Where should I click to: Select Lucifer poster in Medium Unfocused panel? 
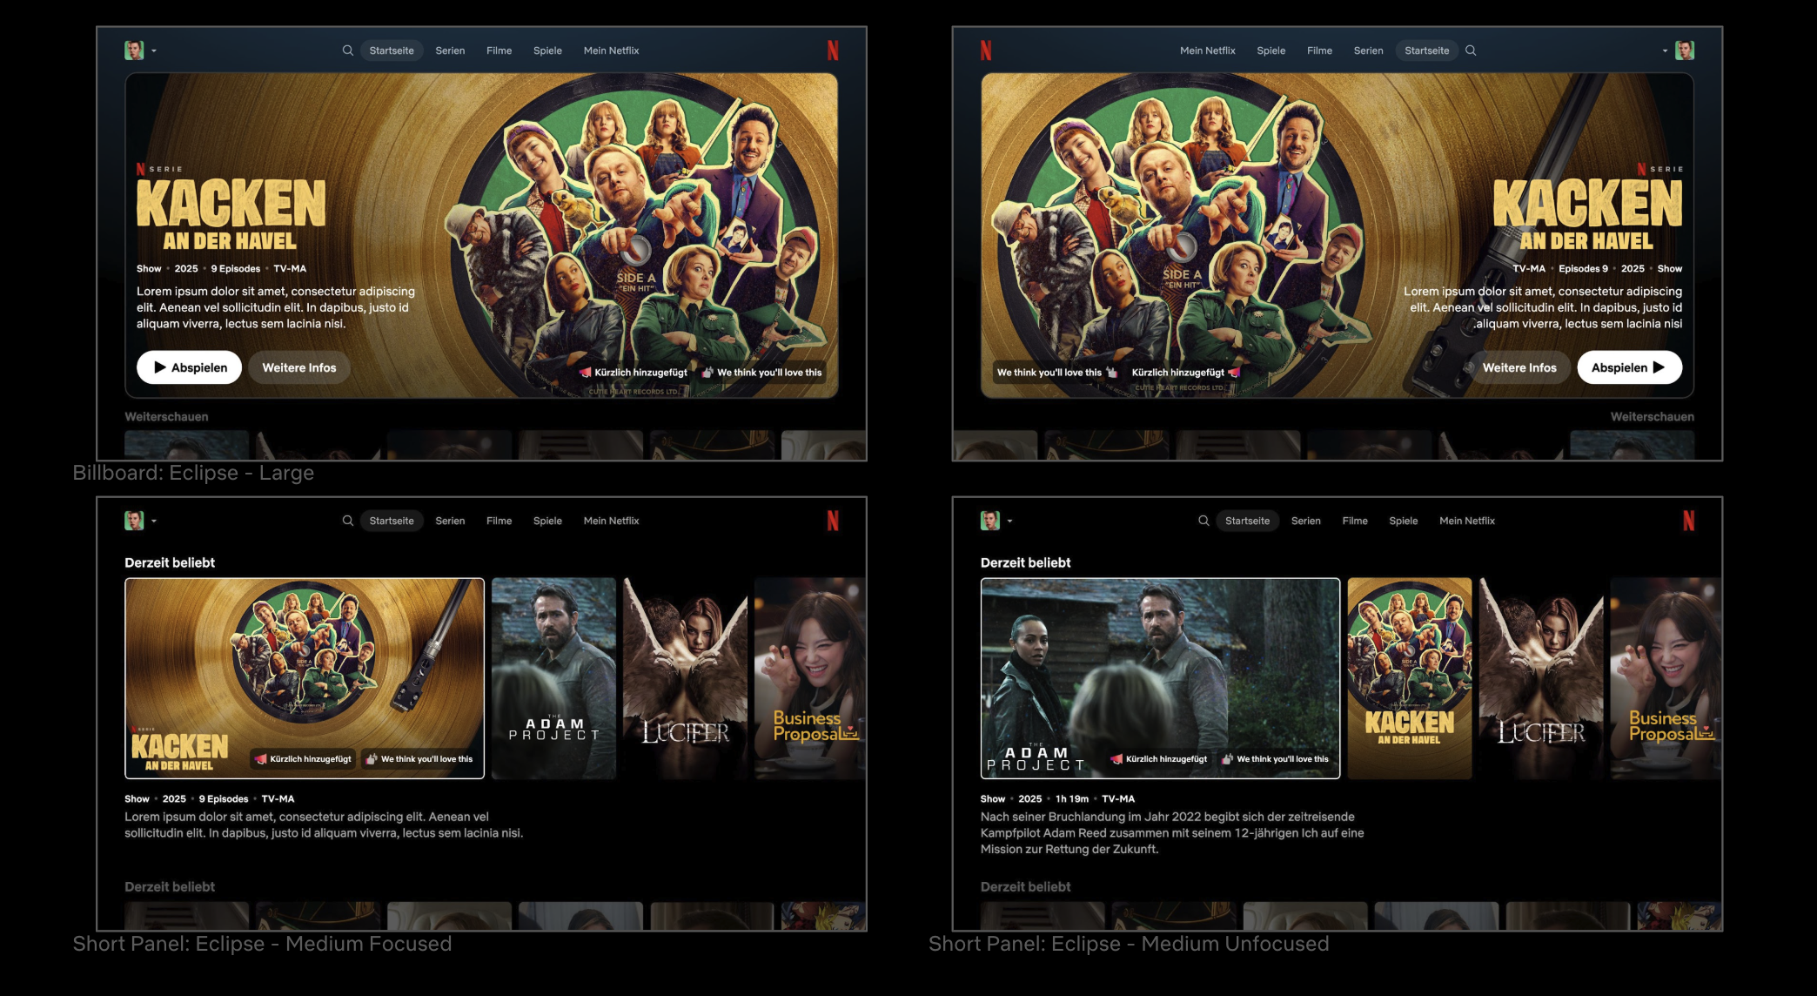(1541, 678)
